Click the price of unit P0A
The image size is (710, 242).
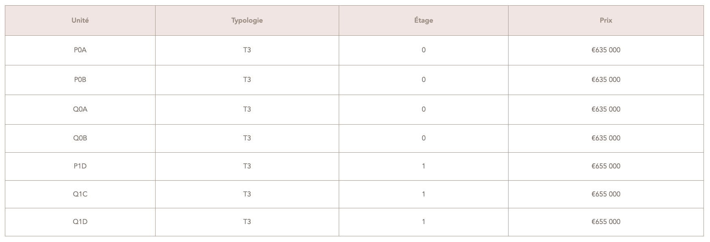coord(606,50)
